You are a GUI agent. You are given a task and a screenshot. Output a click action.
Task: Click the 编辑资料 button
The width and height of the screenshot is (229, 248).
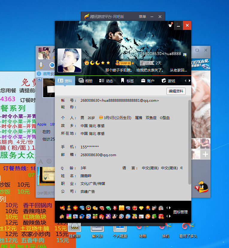176,91
